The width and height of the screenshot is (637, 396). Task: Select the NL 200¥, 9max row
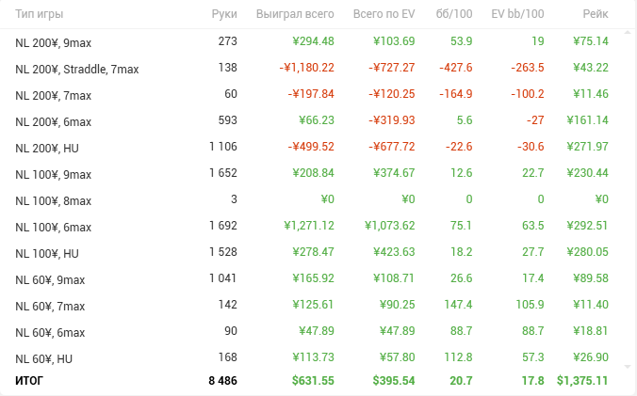pyautogui.click(x=54, y=42)
